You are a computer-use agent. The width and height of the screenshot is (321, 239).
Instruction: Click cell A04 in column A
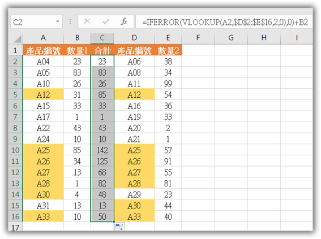[x=43, y=61]
